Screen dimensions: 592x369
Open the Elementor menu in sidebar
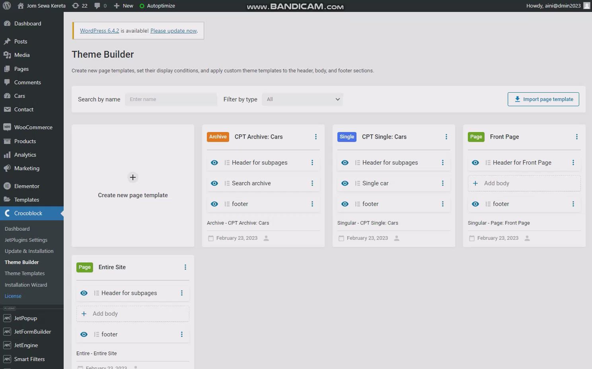[27, 186]
